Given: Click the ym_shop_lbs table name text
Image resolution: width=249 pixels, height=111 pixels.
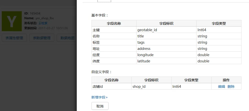Looking at the screenshot, I should [x=44, y=18].
